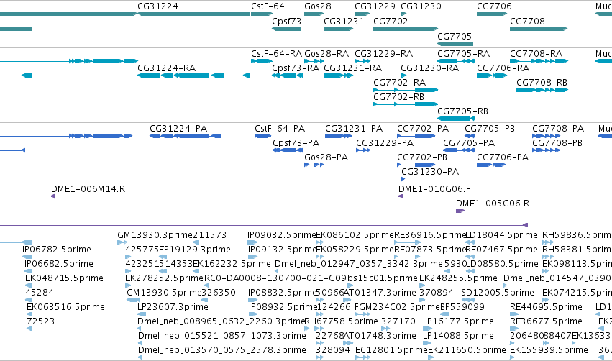Image resolution: width=612 pixels, height=361 pixels.
Task: Select the CG7702-RB transcript label
Action: [x=399, y=97]
